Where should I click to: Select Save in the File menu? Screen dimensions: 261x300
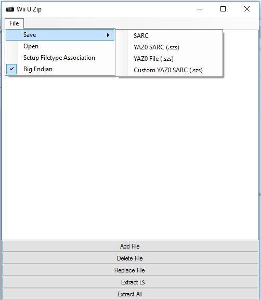pyautogui.click(x=60, y=35)
